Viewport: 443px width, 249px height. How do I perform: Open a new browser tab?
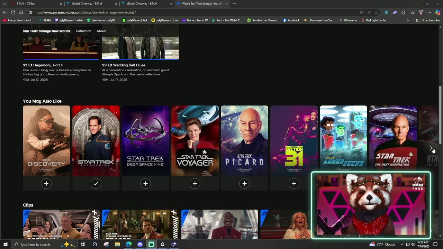(x=234, y=4)
